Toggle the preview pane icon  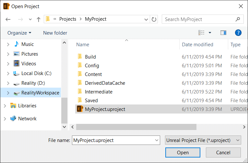(223, 33)
